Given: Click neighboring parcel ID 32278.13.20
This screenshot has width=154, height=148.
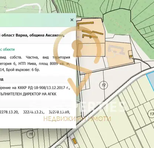Looking at the screenshot, I should click(x=9, y=112).
